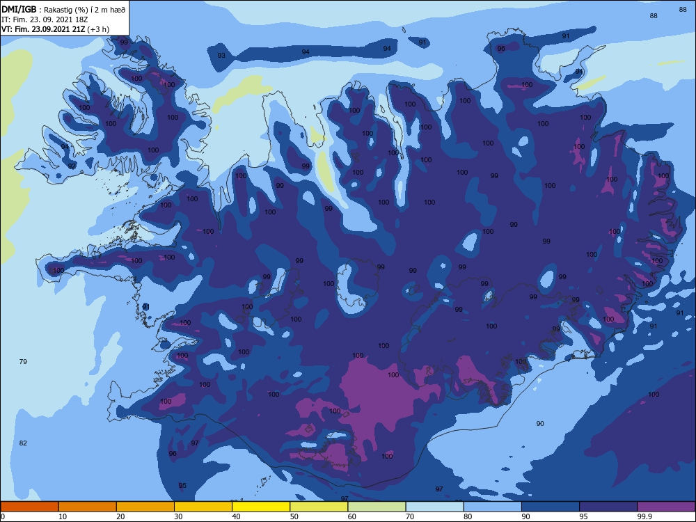This screenshot has height=522, width=696.
Task: Click the '93' humidity value on the map
Action: (x=221, y=56)
